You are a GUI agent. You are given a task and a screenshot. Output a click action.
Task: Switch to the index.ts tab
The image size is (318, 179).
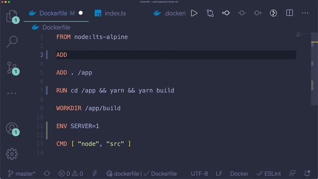110,13
